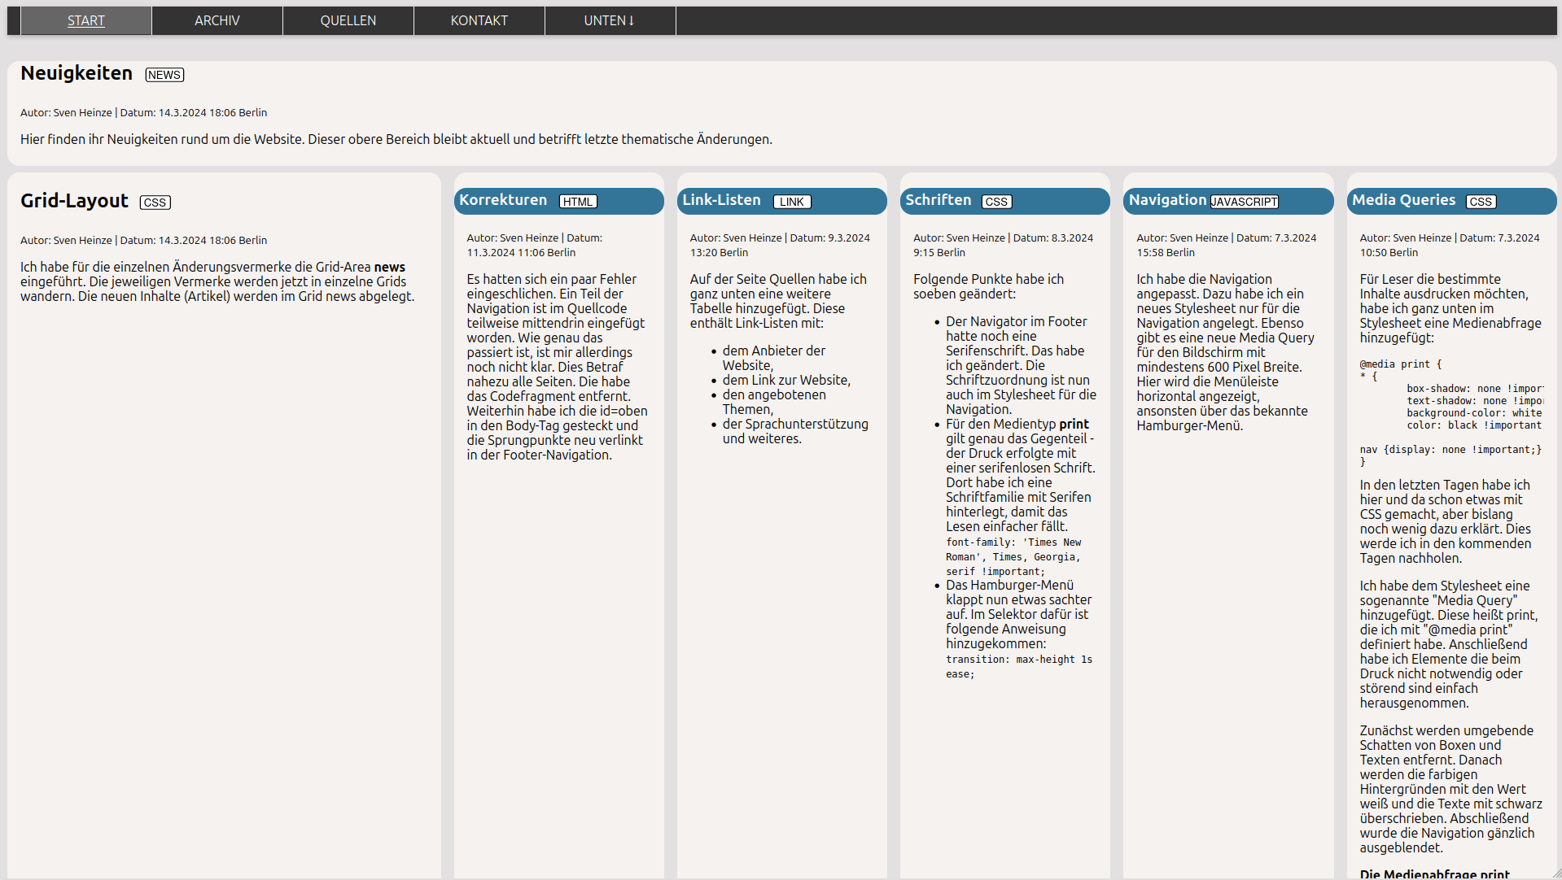This screenshot has height=880, width=1562.
Task: Click the Neuigkeiten page heading
Action: 76,72
